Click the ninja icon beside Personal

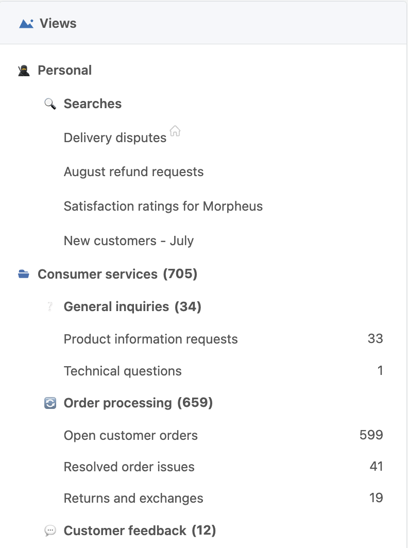coord(24,71)
